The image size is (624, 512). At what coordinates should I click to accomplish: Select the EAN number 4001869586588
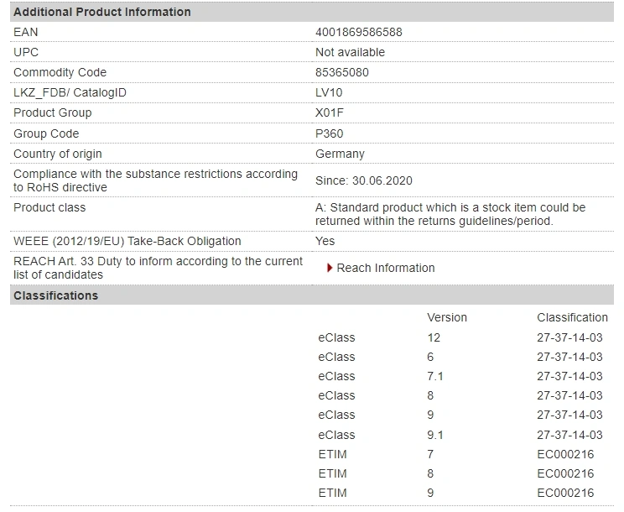(x=359, y=32)
